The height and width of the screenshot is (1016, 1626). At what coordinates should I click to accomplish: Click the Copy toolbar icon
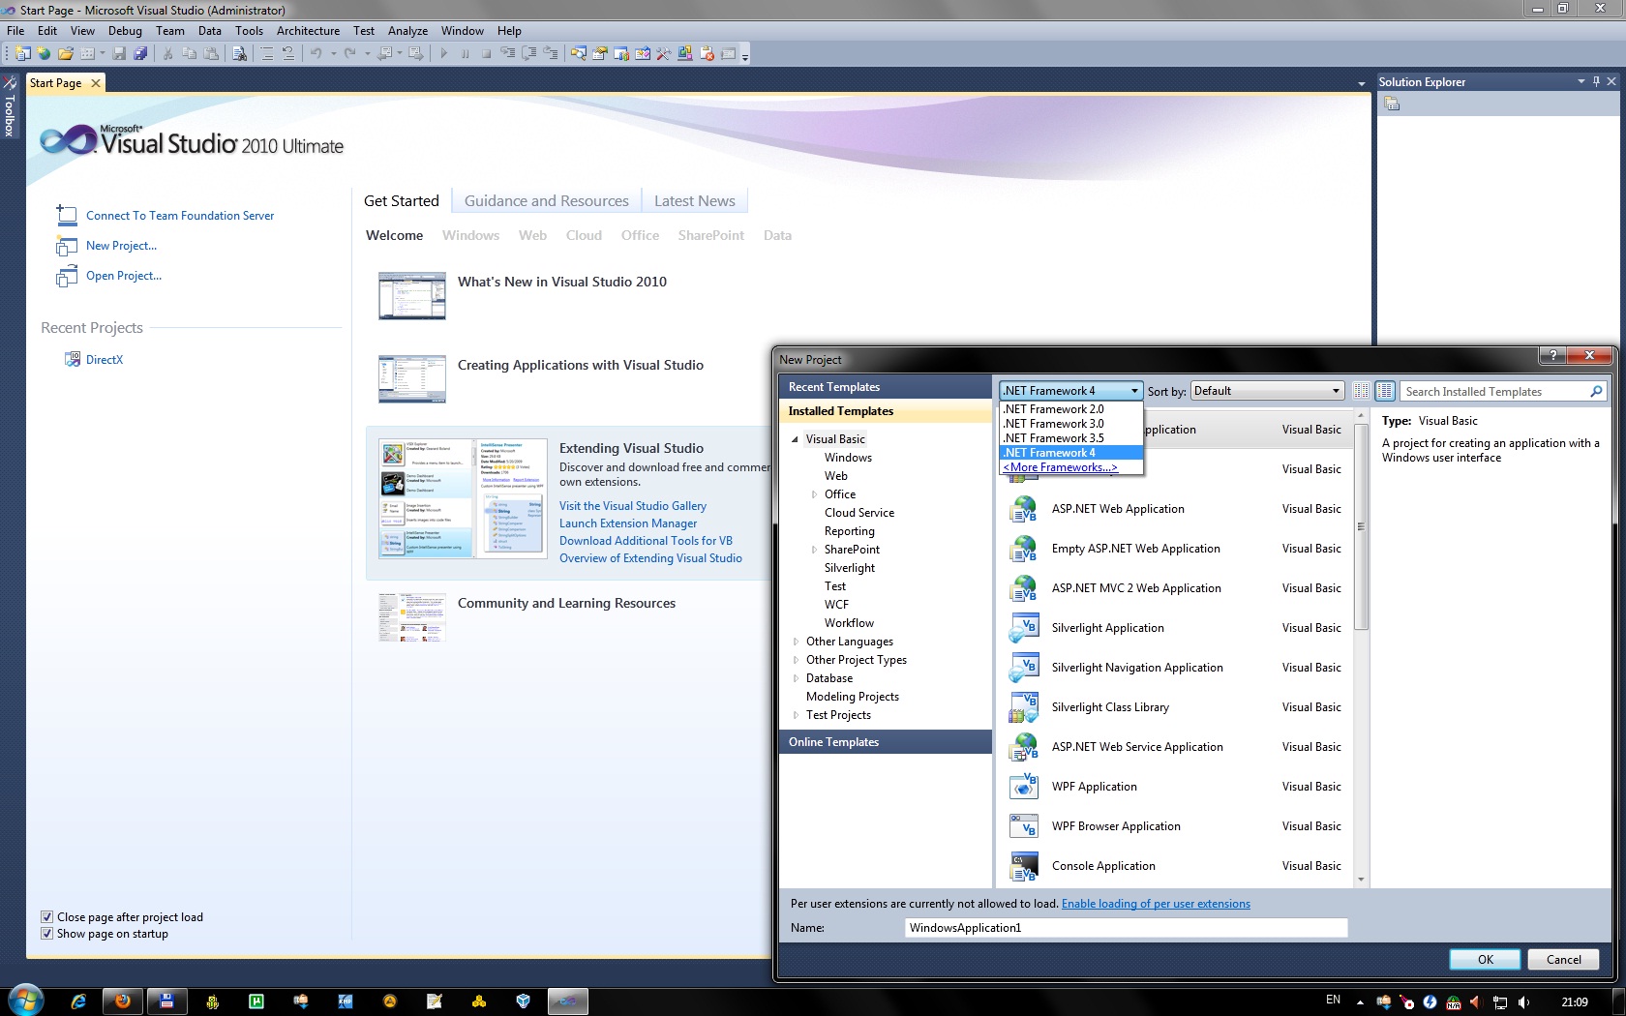(189, 53)
